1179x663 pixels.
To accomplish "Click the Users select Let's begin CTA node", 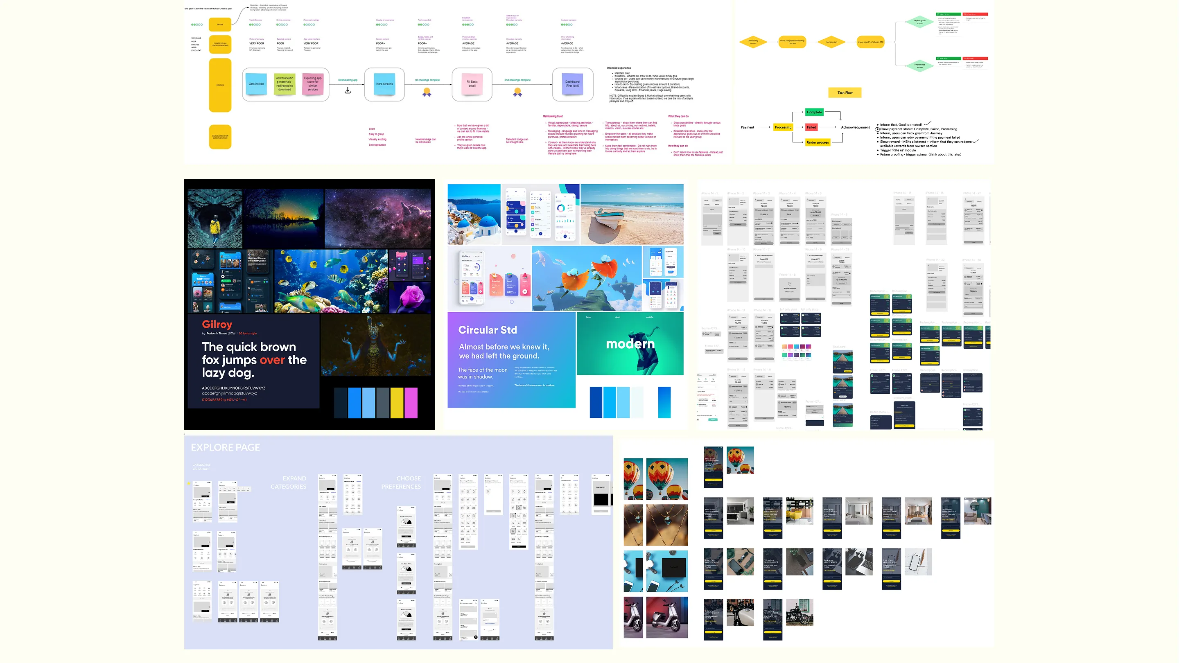I will pyautogui.click(x=870, y=42).
